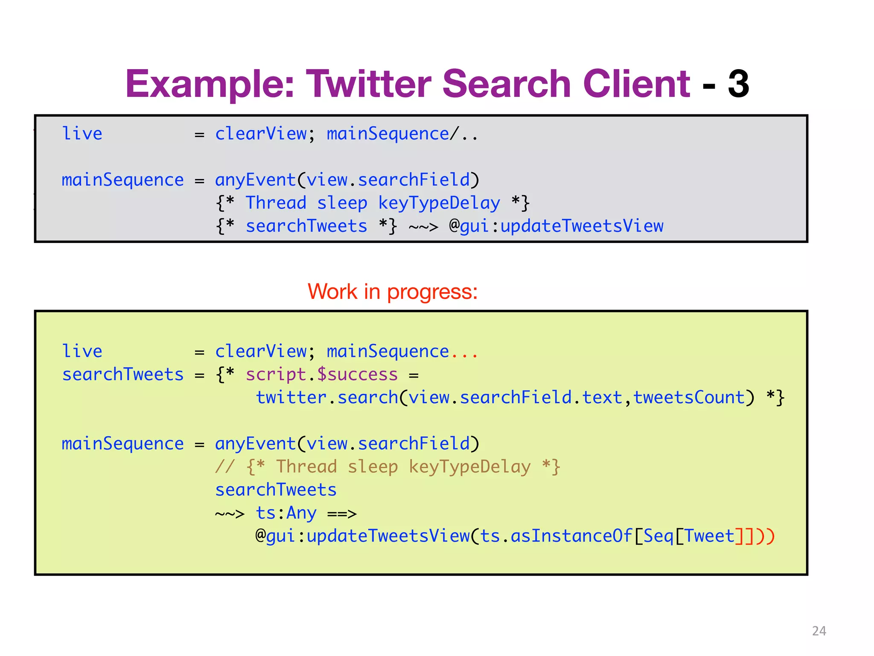This screenshot has height=656, width=874.
Task: Click 'tweetsCount' argument text
Action: [688, 398]
